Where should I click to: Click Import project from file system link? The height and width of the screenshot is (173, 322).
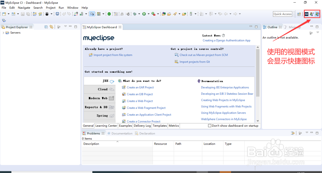point(113,55)
